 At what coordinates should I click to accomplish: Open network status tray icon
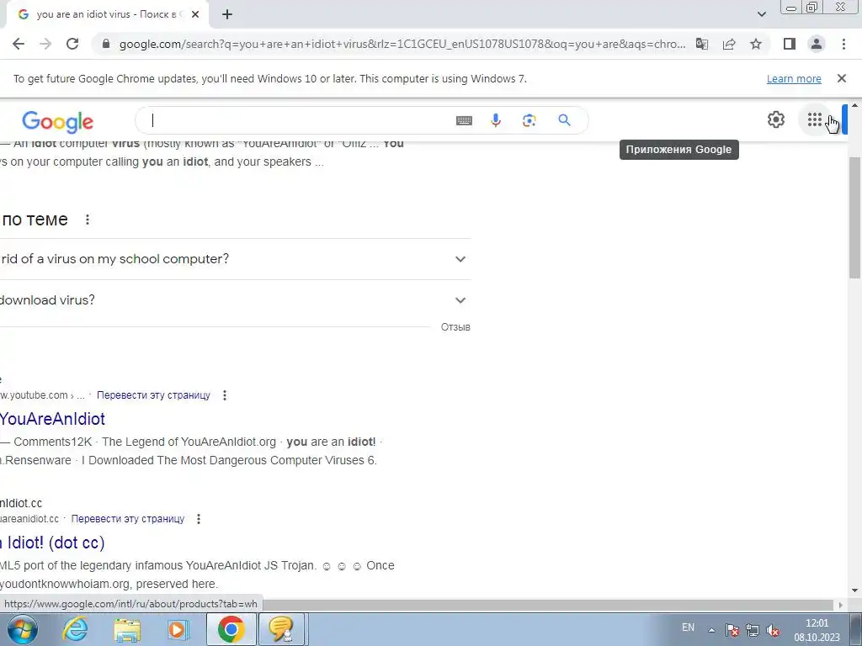click(752, 630)
